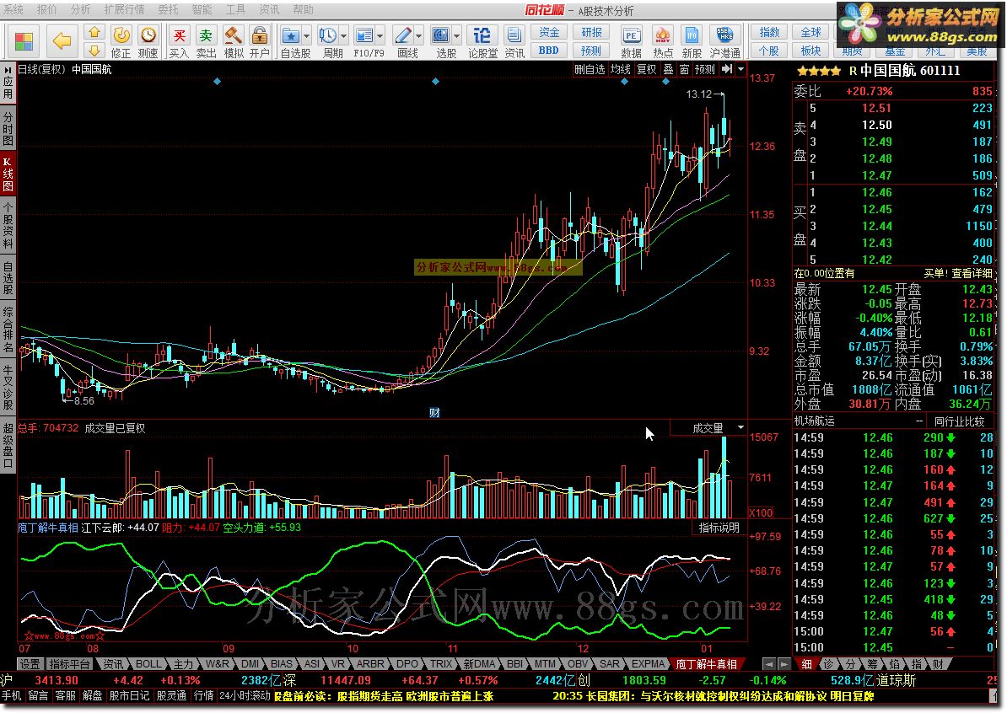Click the 卖出 sell icon

[206, 41]
